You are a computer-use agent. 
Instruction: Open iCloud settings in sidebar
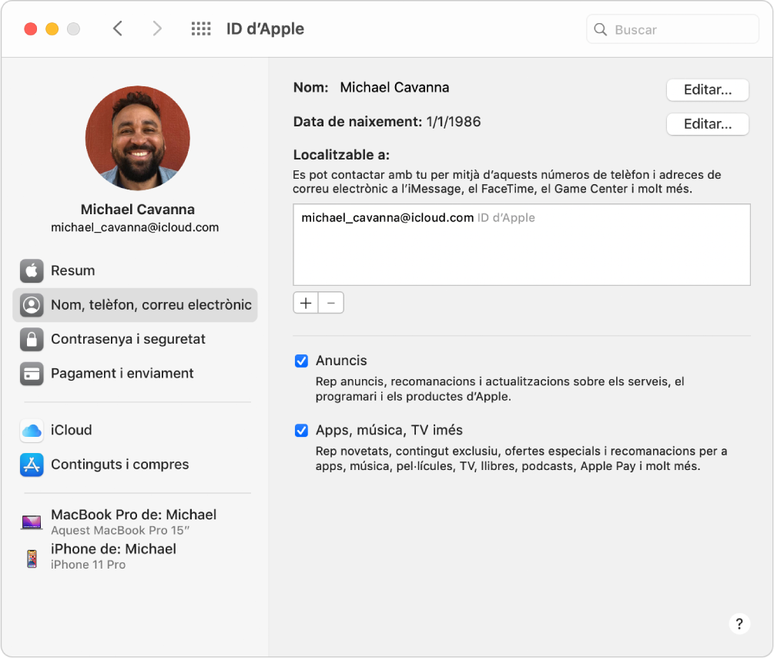[135, 430]
